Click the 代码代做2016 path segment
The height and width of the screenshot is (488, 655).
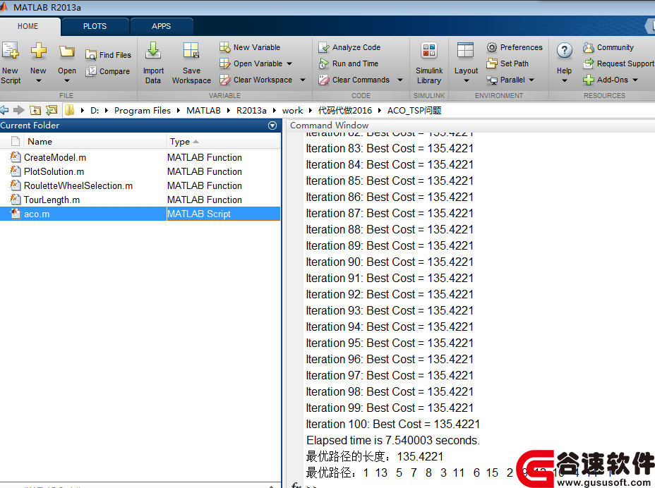(x=345, y=111)
